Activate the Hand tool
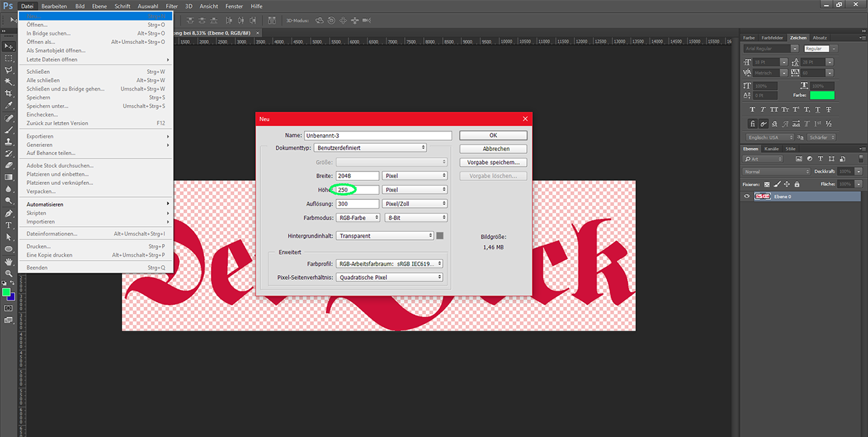This screenshot has width=868, height=437. pyautogui.click(x=9, y=262)
